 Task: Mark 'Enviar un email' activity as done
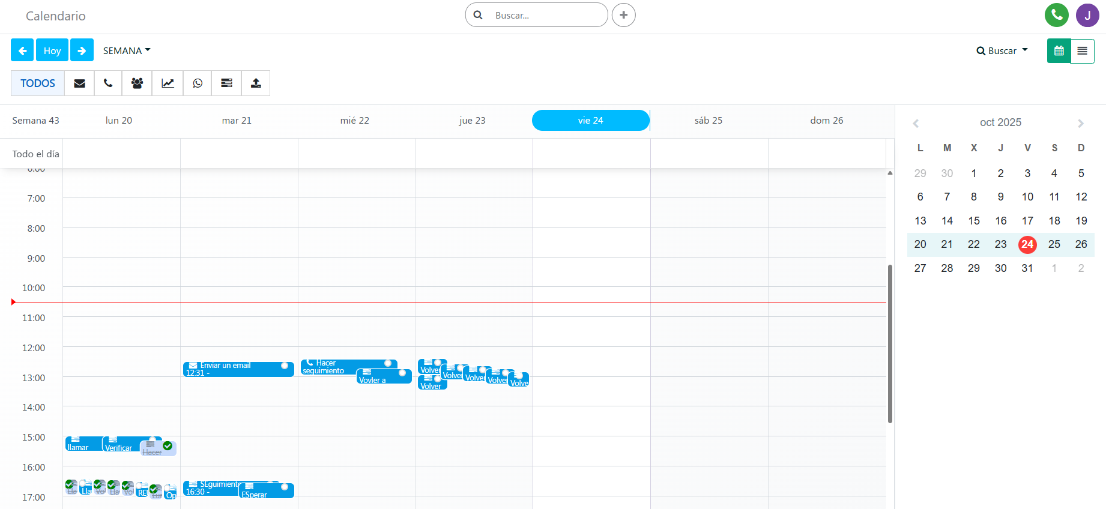tap(285, 366)
